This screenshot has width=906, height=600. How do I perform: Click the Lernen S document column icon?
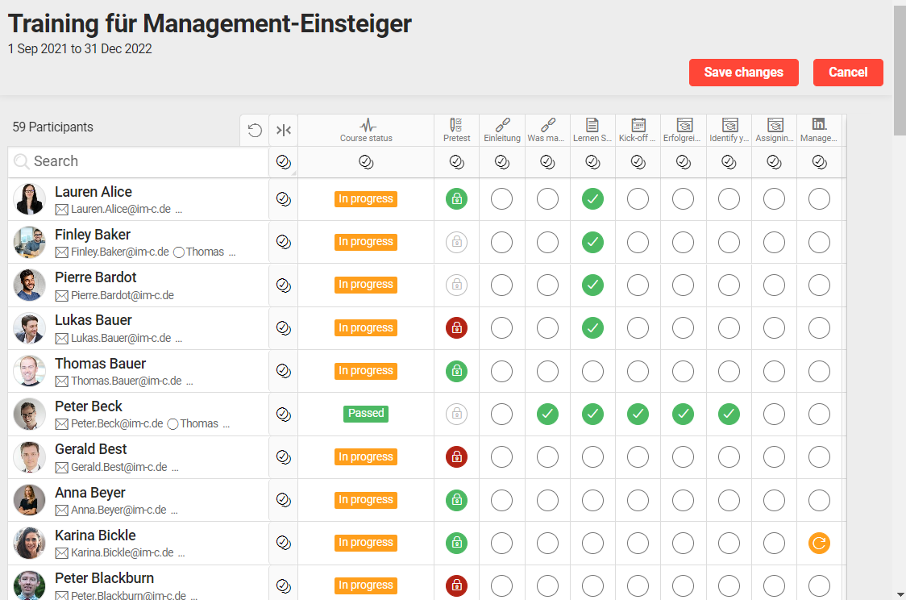[x=592, y=127]
